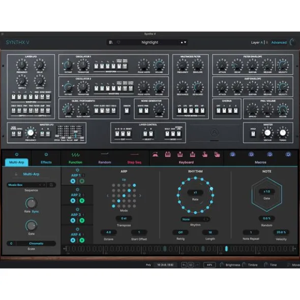
Task: Go to previous sequence preset arrow
Action: 40,185
